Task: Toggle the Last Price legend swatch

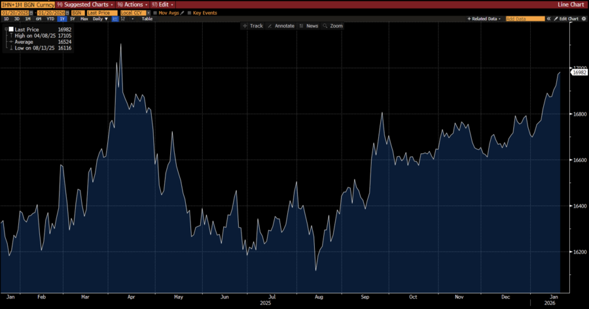Action: tap(11, 30)
